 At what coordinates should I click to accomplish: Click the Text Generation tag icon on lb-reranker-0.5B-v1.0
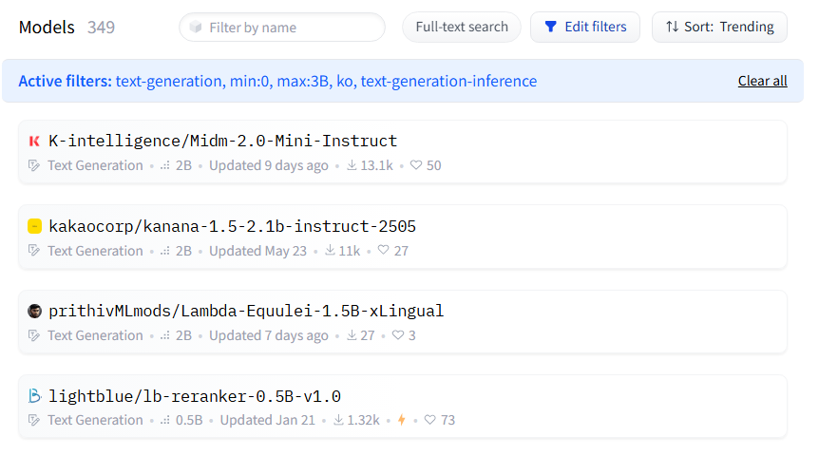pyautogui.click(x=34, y=420)
